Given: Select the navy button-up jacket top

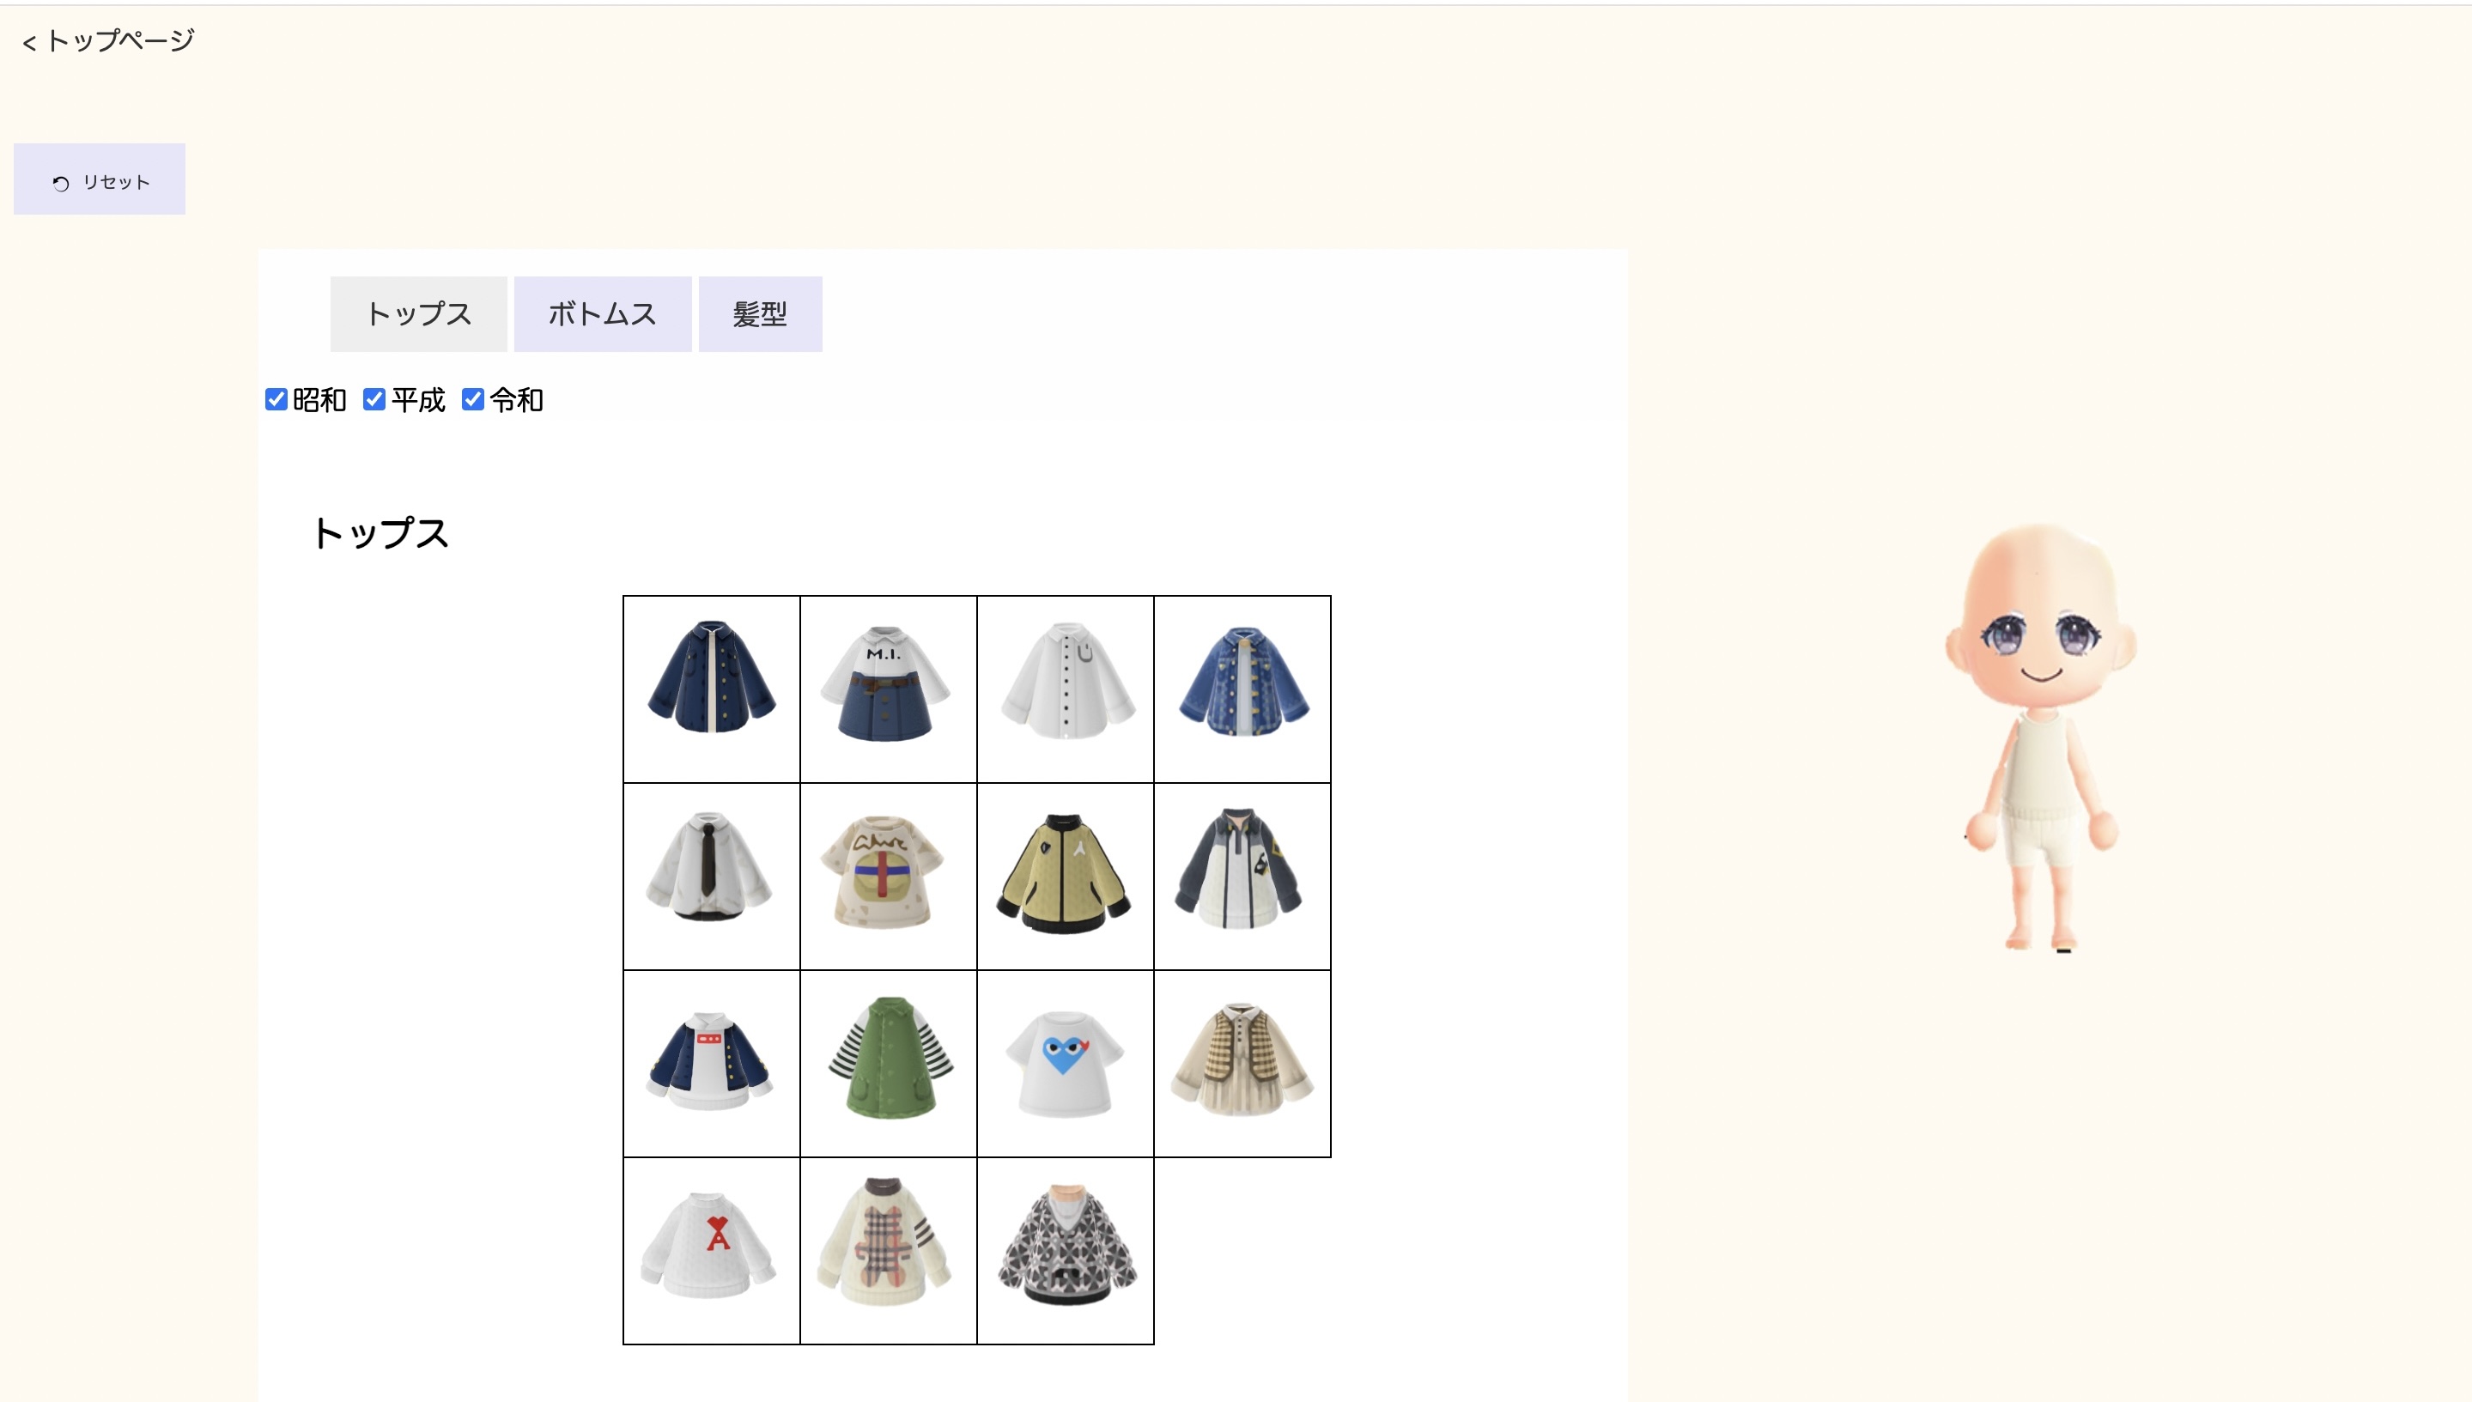Looking at the screenshot, I should tap(712, 689).
